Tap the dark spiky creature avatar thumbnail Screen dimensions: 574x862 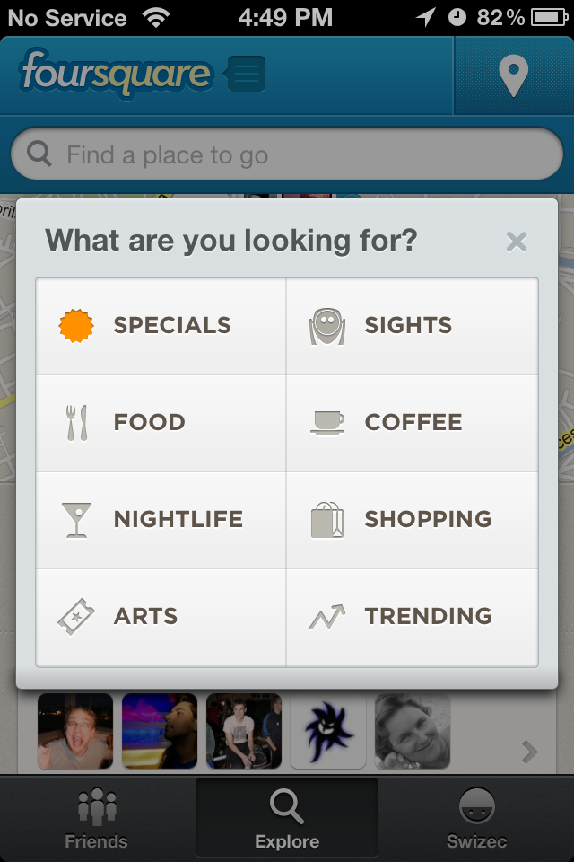tap(328, 731)
